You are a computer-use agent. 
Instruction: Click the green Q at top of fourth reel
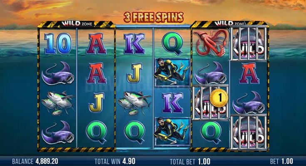172,44
